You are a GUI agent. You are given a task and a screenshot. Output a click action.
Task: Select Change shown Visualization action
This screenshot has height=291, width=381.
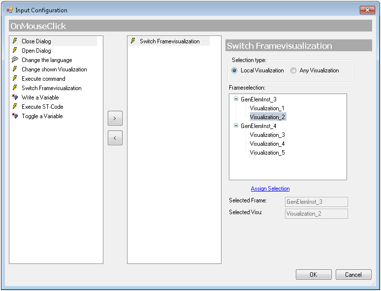pos(54,69)
